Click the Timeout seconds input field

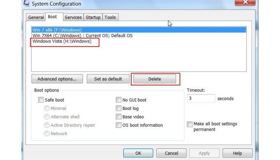point(201,98)
